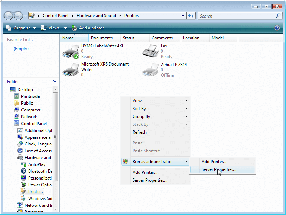Viewport: 286px width, 215px height.
Task: Click the Model column header
Action: click(224, 38)
